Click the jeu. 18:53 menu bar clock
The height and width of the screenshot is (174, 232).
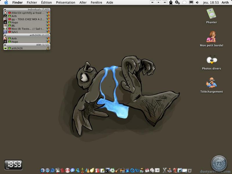(x=211, y=3)
